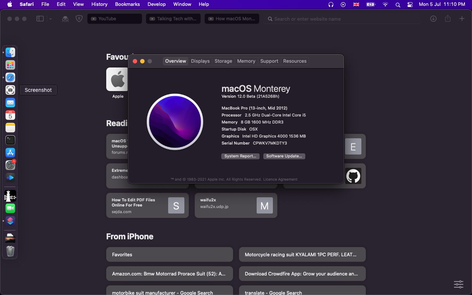Screen dimensions: 472x295
Task: Open the Apple favourite thumbnail
Action: (118, 79)
